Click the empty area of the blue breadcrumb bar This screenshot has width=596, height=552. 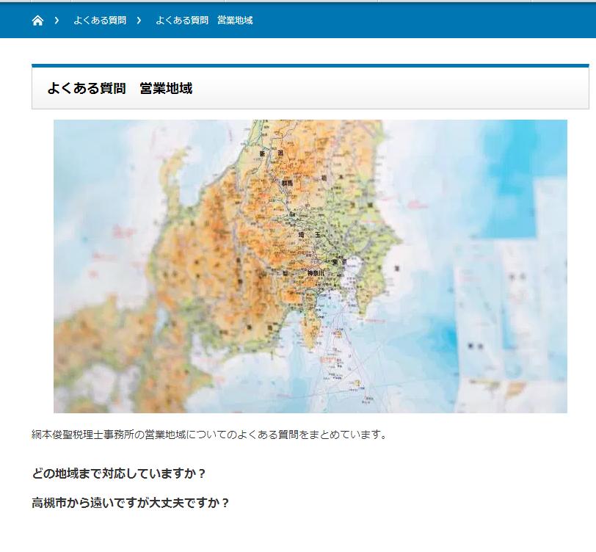(426, 21)
